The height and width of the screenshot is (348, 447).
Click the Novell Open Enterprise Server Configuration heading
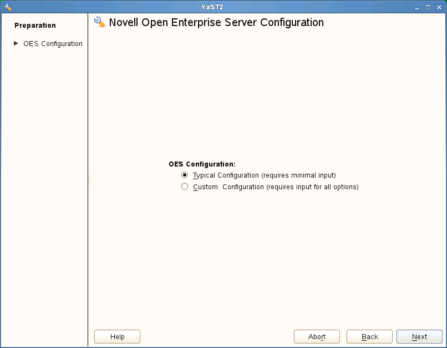(216, 23)
